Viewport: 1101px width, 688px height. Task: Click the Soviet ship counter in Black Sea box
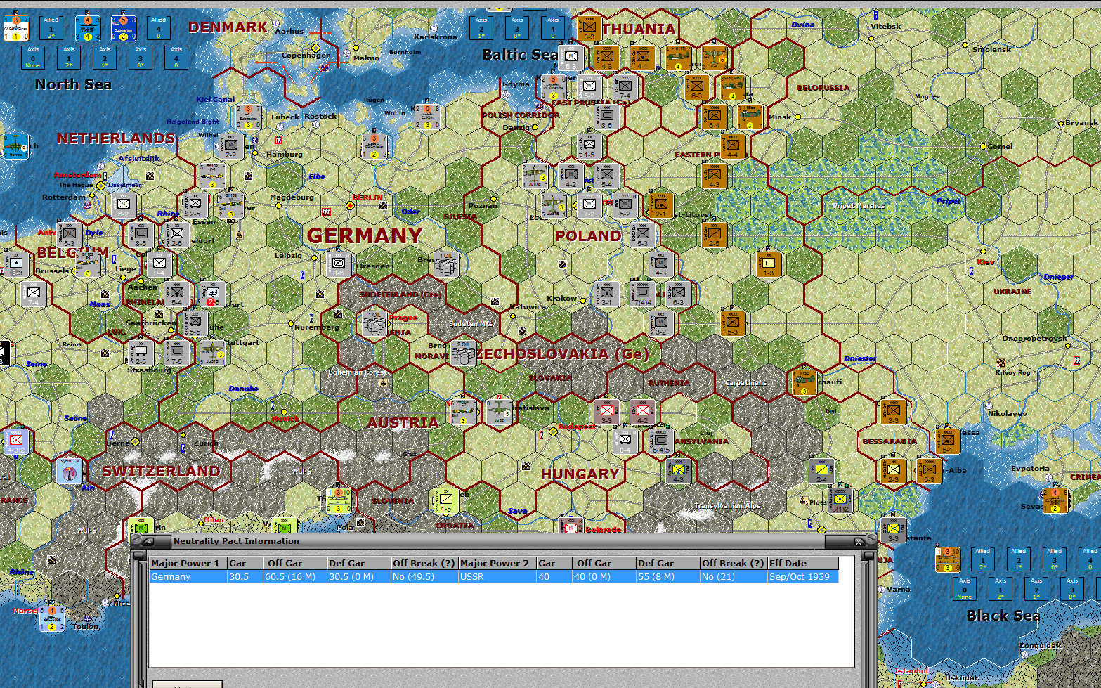point(947,559)
